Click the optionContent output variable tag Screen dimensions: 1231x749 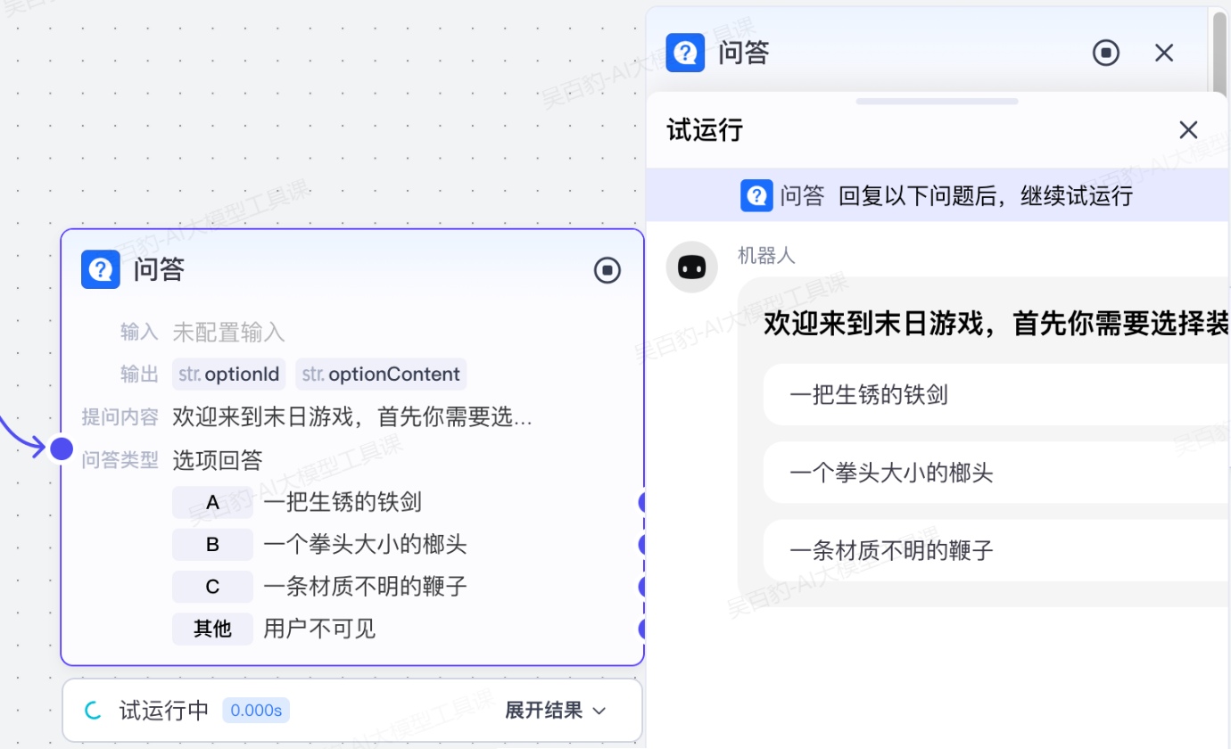[381, 374]
